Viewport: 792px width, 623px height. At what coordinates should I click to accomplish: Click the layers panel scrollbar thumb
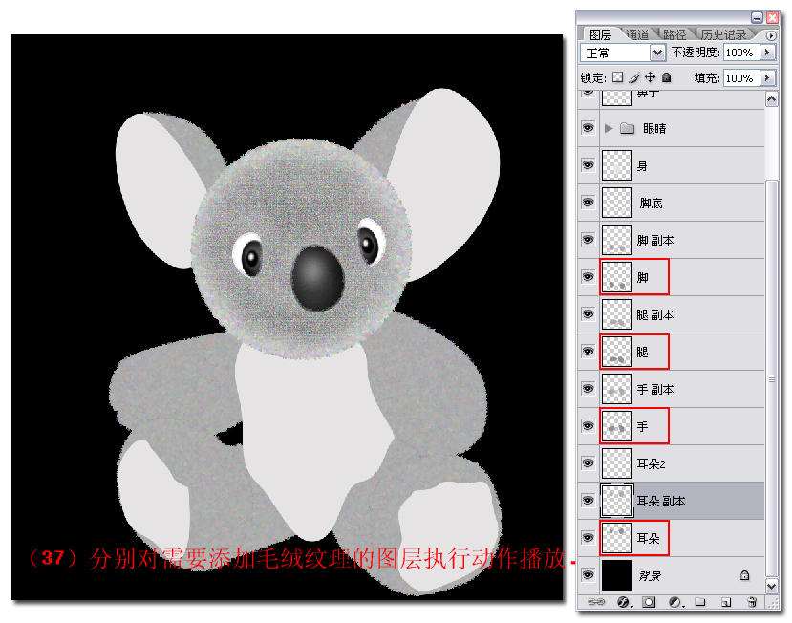pos(771,378)
